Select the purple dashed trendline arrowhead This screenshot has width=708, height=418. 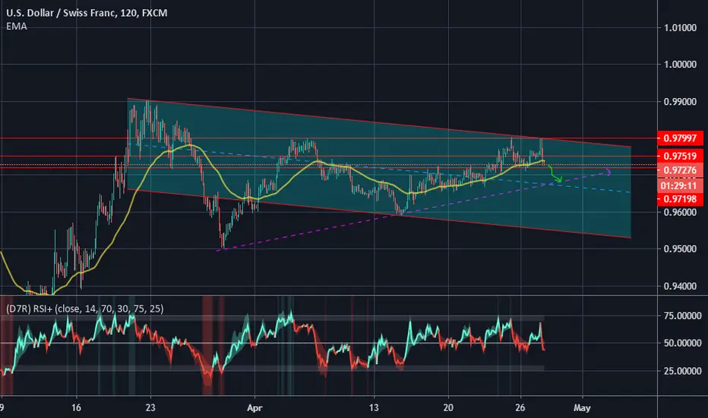pyautogui.click(x=608, y=172)
